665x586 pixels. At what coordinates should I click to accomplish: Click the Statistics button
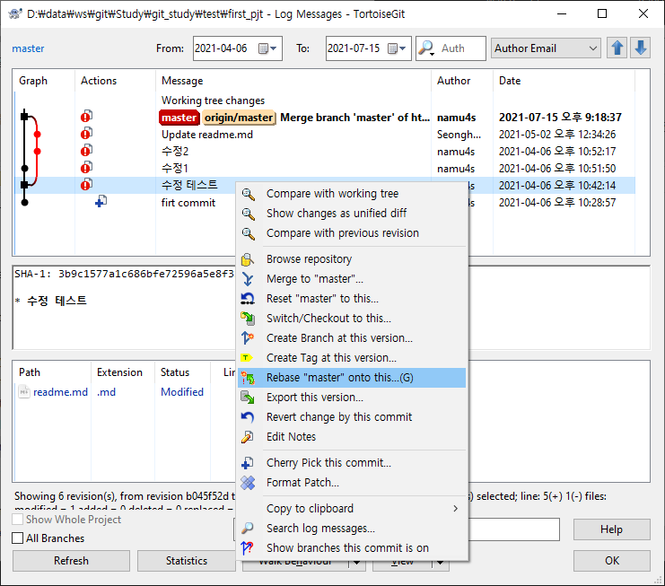point(187,561)
